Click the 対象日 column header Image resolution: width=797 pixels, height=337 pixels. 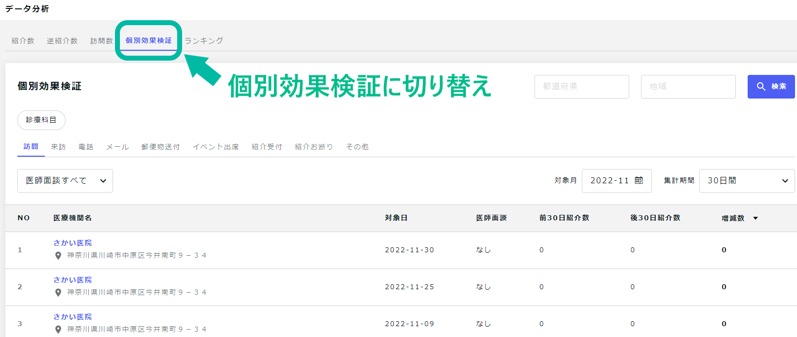396,218
